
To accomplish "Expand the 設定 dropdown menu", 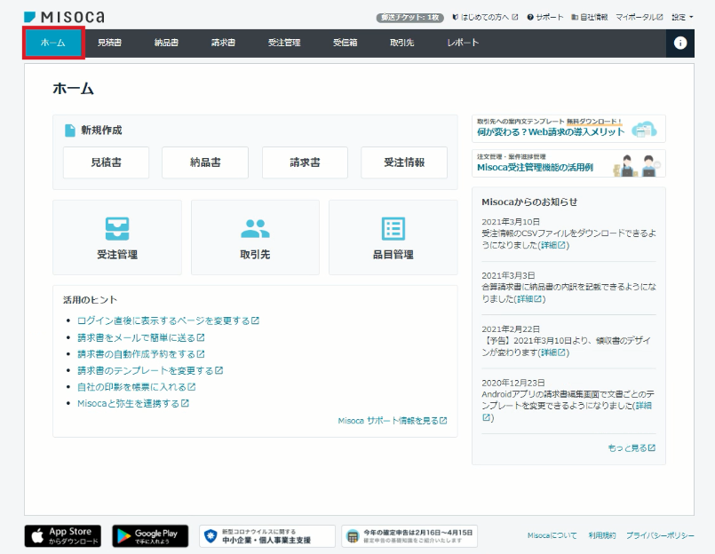I will (x=682, y=18).
